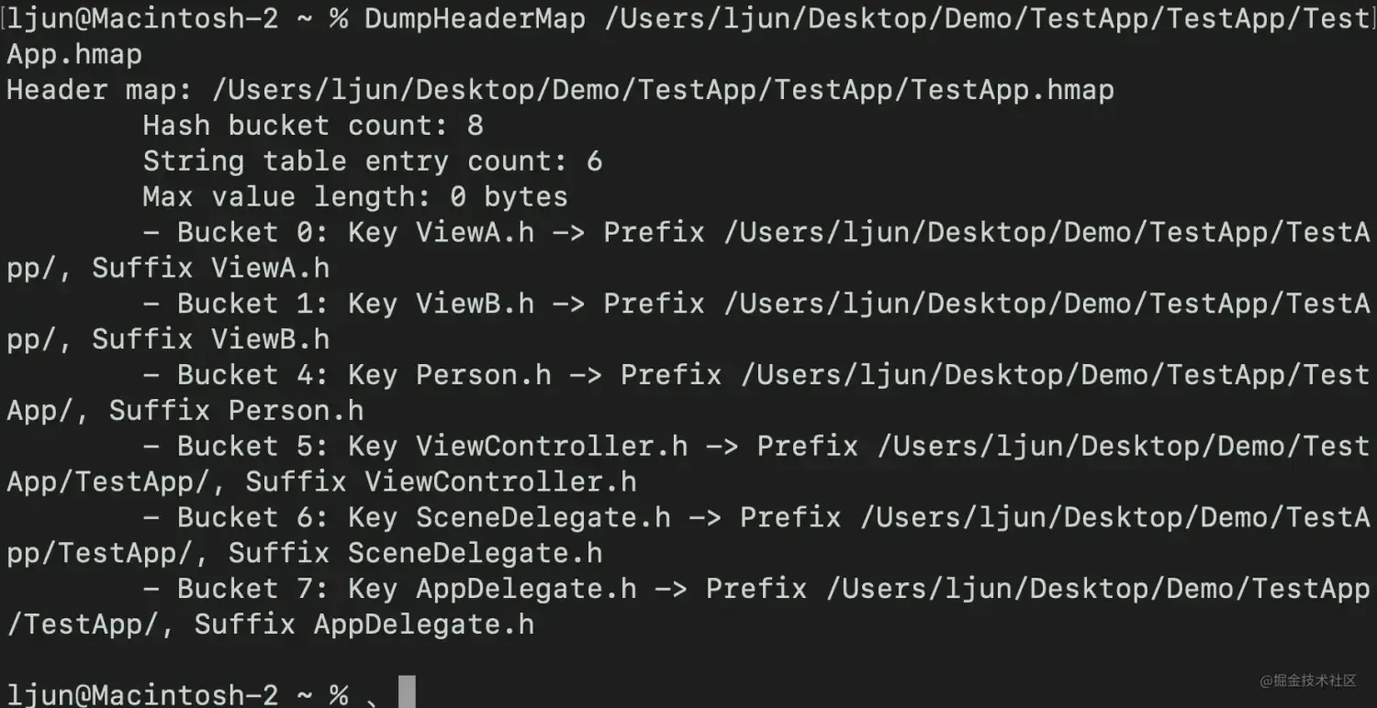This screenshot has height=708, width=1377.
Task: Click the 'Bucket 6:' entry label
Action: (253, 517)
